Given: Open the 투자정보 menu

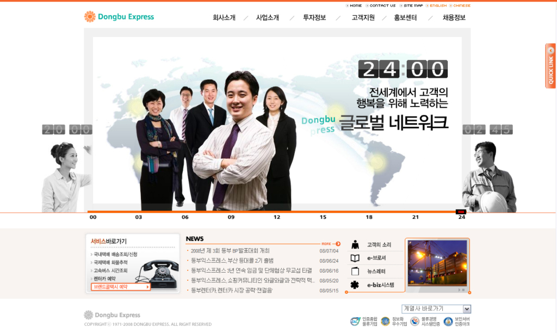Looking at the screenshot, I should click(314, 17).
